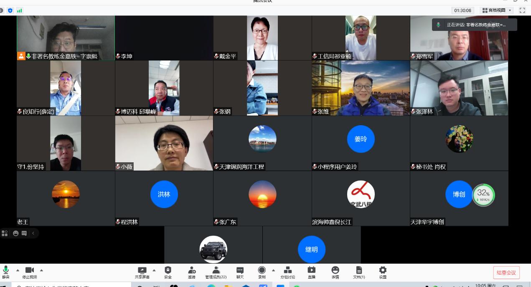
Task: Click the meeting timer 01:30:08
Action: pyautogui.click(x=462, y=10)
